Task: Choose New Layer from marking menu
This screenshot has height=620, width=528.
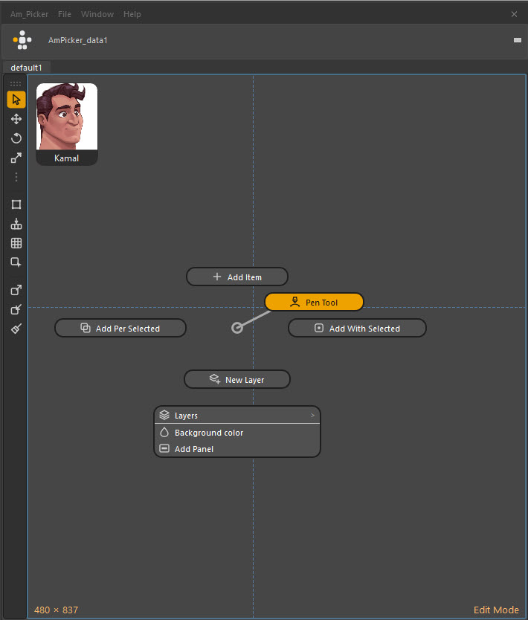Action: tap(237, 380)
